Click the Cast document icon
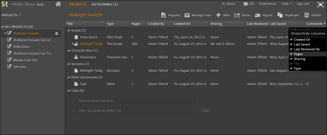Screen dimensions: 327x135 pyautogui.click(x=76, y=84)
